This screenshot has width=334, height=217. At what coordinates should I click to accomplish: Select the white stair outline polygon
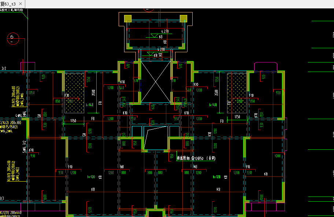[156, 138]
